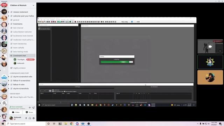Image resolution: width=224 pixels, height=126 pixels.
Task: Click the Ashtoreth avatar in user panel
Action: coord(11,118)
